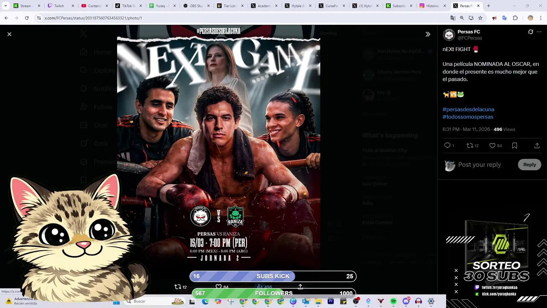This screenshot has height=308, width=547.
Task: Close the Persas FC browser tab
Action: tap(478, 6)
